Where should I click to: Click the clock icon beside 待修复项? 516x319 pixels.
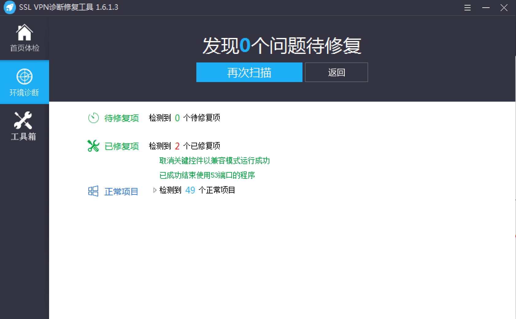[x=93, y=118]
